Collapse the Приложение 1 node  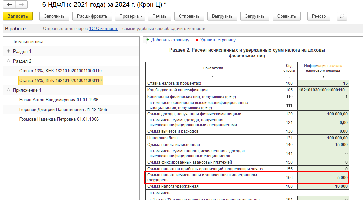click(9, 90)
